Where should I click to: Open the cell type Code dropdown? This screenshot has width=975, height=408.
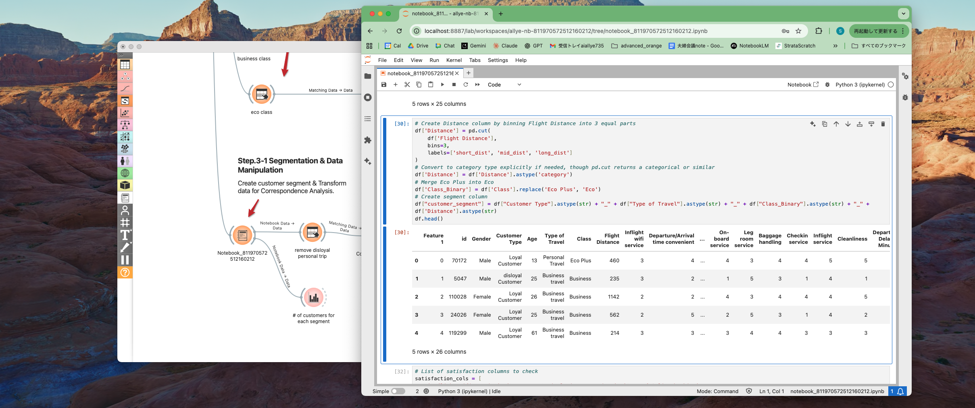pyautogui.click(x=504, y=84)
